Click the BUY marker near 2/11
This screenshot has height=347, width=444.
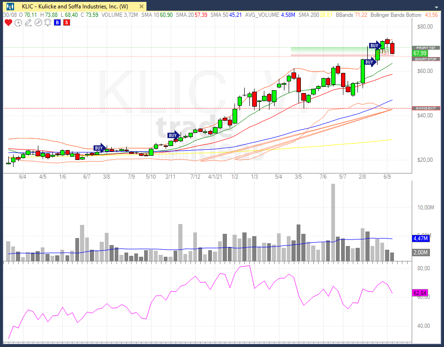173,135
